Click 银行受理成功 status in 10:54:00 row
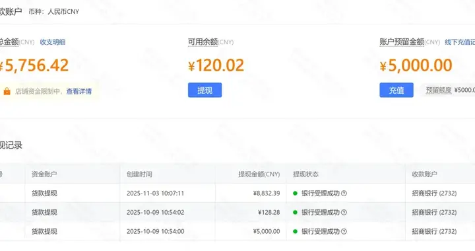475x251 pixels. click(x=321, y=232)
